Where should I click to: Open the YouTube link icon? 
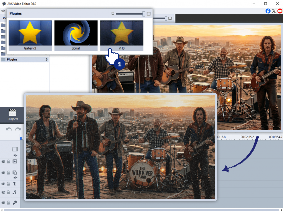280,11
